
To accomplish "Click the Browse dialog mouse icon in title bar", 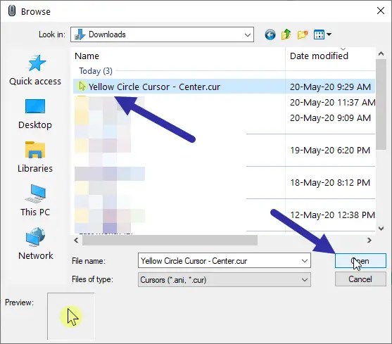I will point(12,11).
